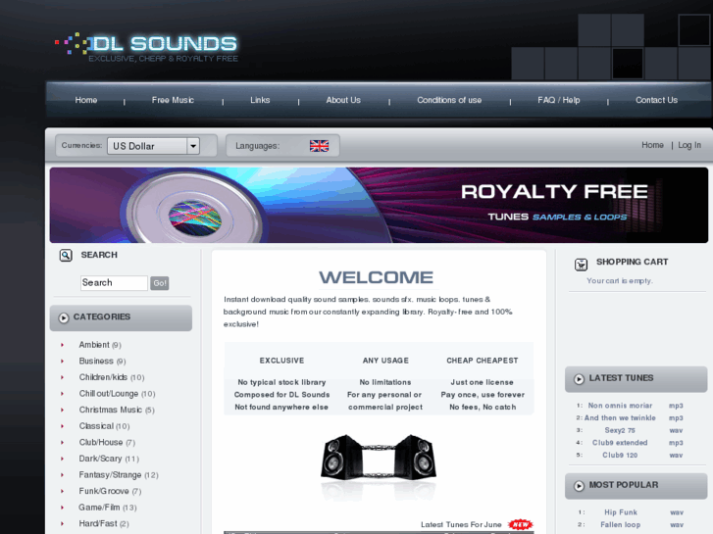Viewport: 713px width, 534px height.
Task: Click the Log In link
Action: point(689,145)
